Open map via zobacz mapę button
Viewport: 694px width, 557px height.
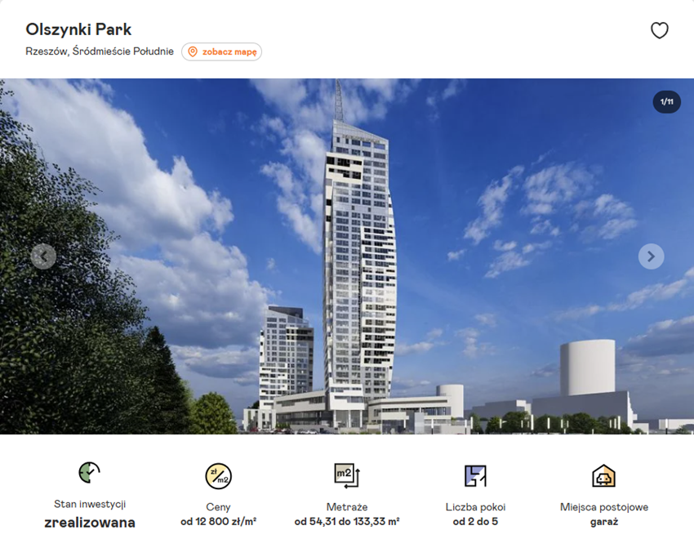coord(221,51)
